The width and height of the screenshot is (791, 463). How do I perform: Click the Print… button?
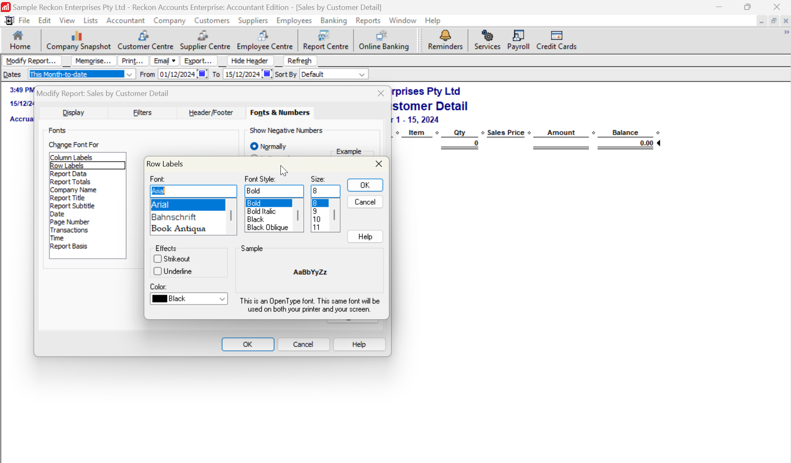click(132, 61)
